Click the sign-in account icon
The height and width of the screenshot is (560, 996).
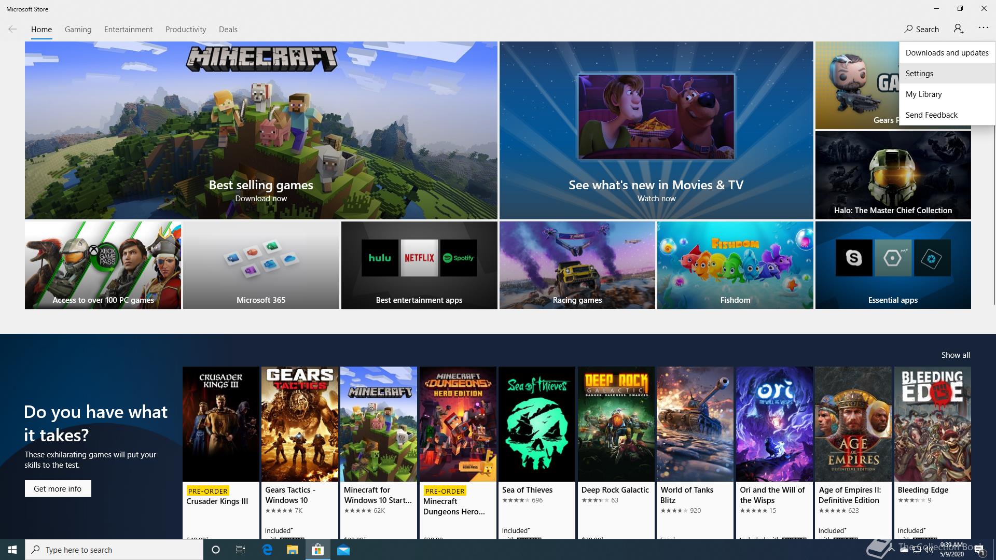[959, 29]
